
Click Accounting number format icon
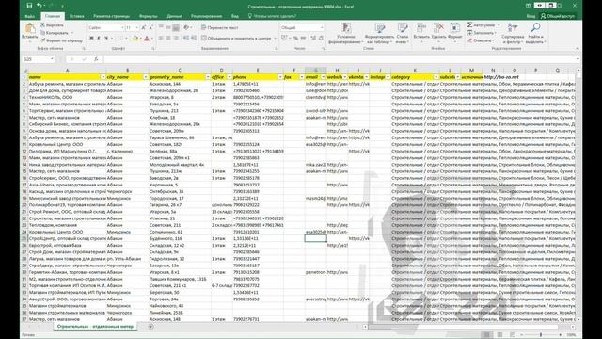pyautogui.click(x=284, y=38)
